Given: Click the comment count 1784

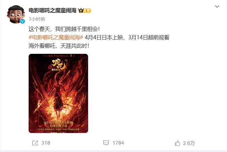Looking at the screenshot, I should [x=118, y=143].
